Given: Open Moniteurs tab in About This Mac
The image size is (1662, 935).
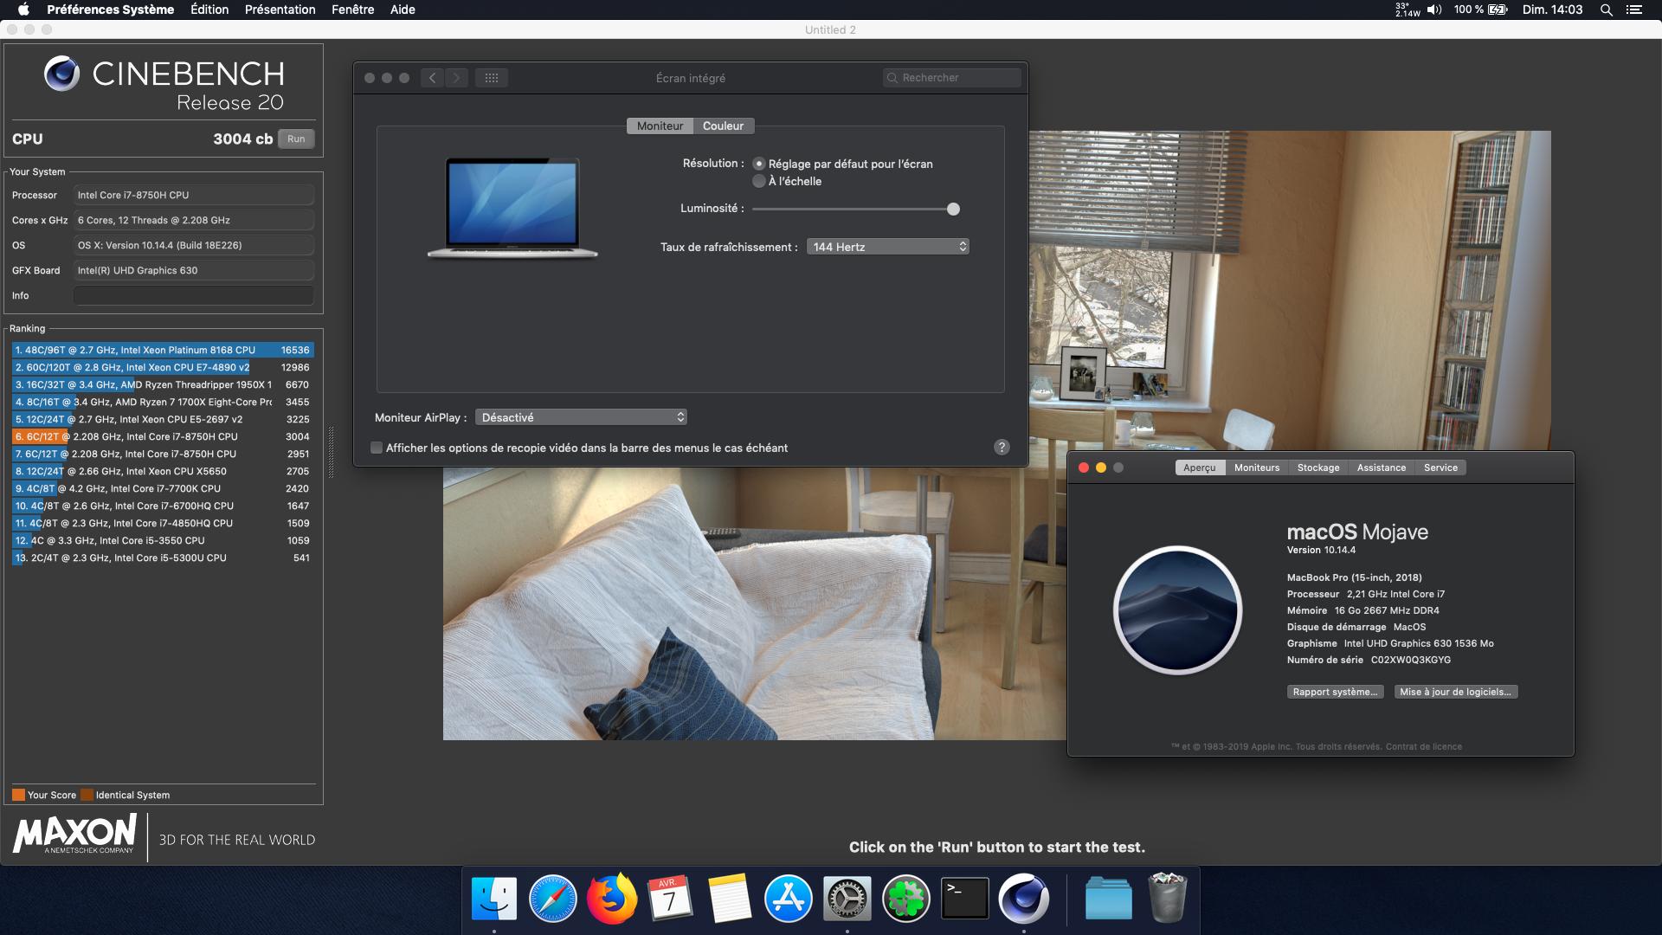Looking at the screenshot, I should click(1257, 467).
